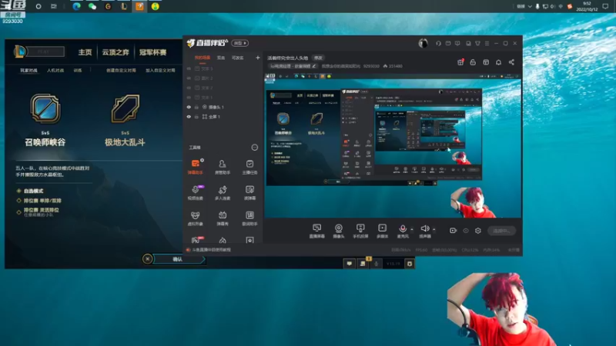The width and height of the screenshot is (616, 346).
Task: Toggle lock on 摄像头 1 source
Action: click(x=197, y=107)
